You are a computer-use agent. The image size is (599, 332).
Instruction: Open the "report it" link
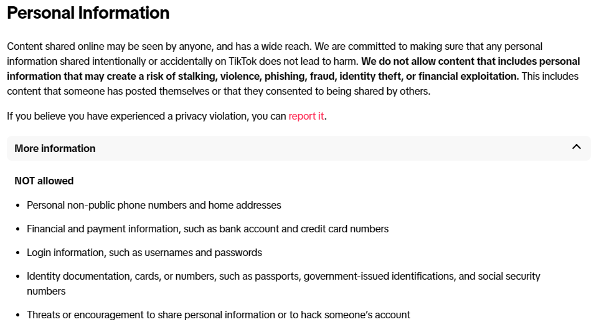pyautogui.click(x=306, y=116)
